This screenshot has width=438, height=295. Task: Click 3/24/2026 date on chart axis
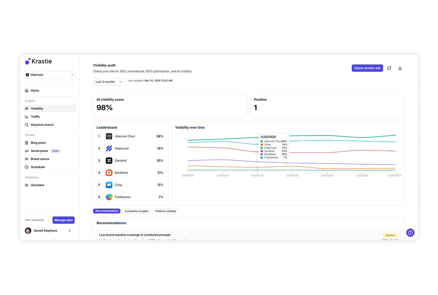[x=395, y=176]
